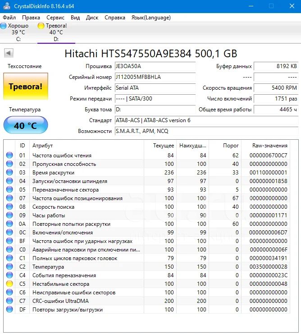Click the Интерфейс field Serial ATA
301x334 pixels.
155,88
